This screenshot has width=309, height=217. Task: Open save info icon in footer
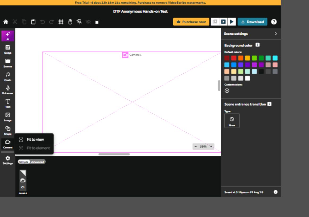tap(276, 192)
